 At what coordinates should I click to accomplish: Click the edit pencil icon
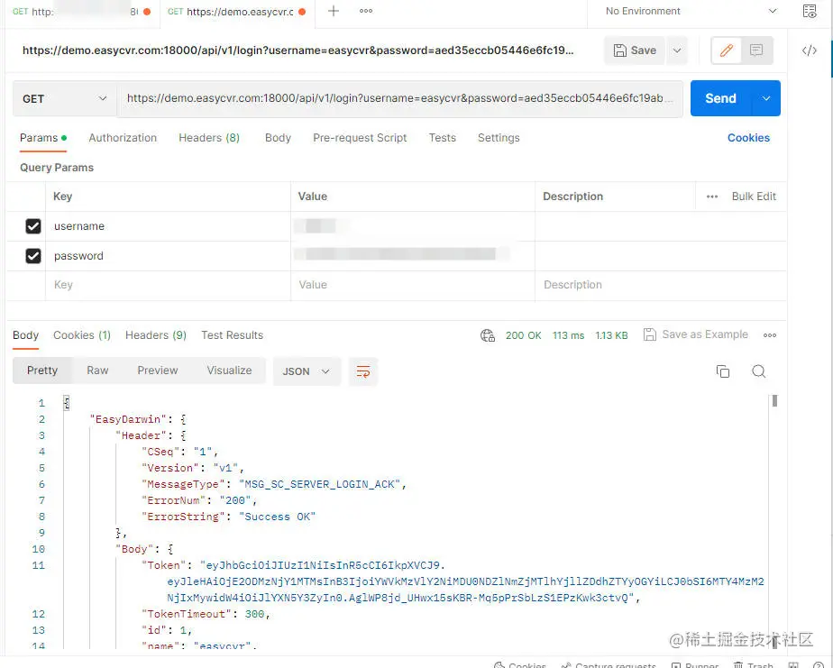[727, 50]
